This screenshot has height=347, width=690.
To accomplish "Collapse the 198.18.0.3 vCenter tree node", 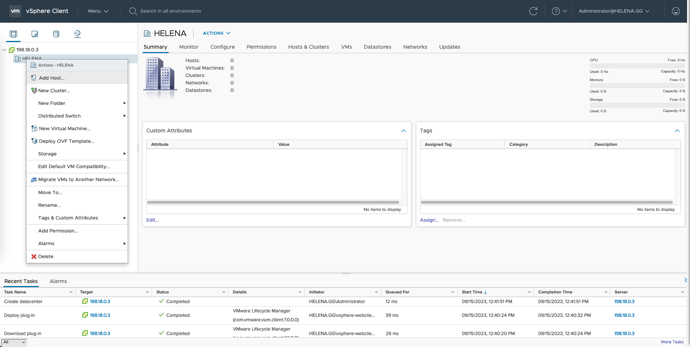I will point(4,50).
